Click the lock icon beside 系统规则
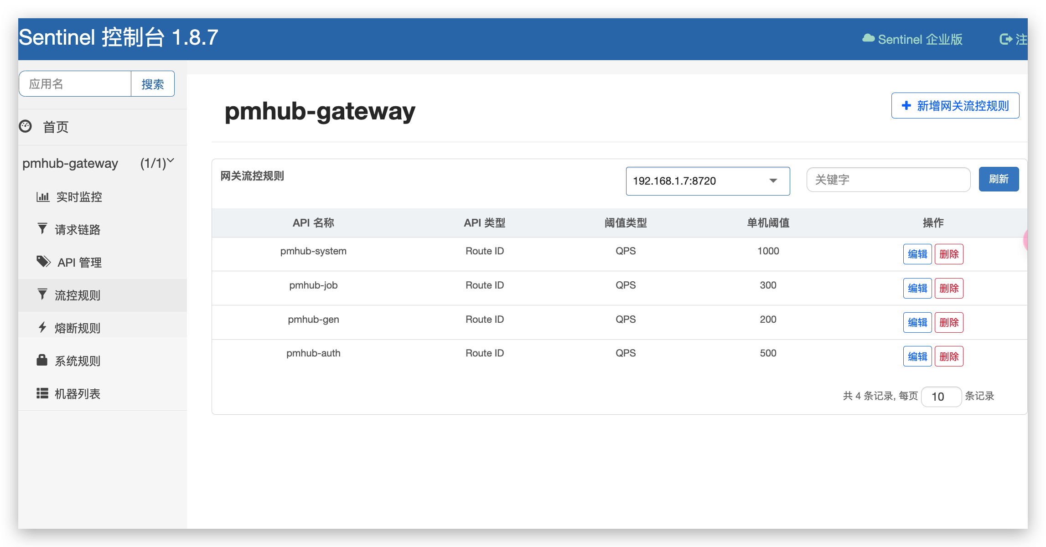 coord(42,360)
